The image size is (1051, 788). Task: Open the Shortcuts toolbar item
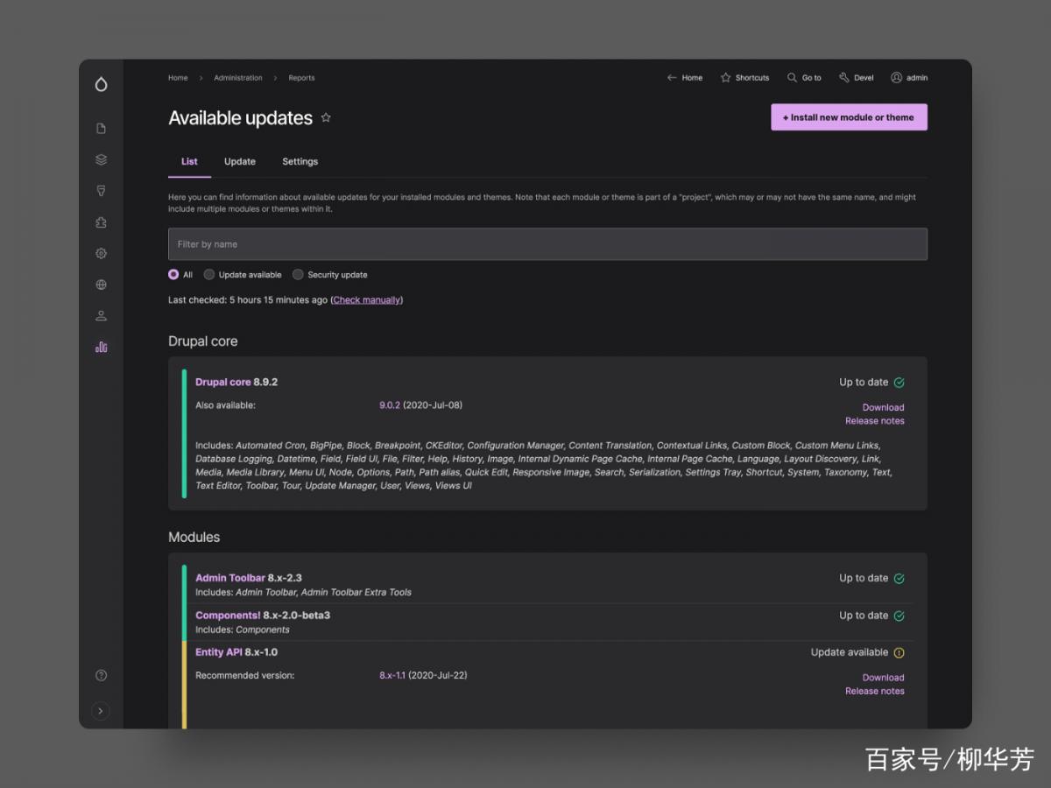744,78
